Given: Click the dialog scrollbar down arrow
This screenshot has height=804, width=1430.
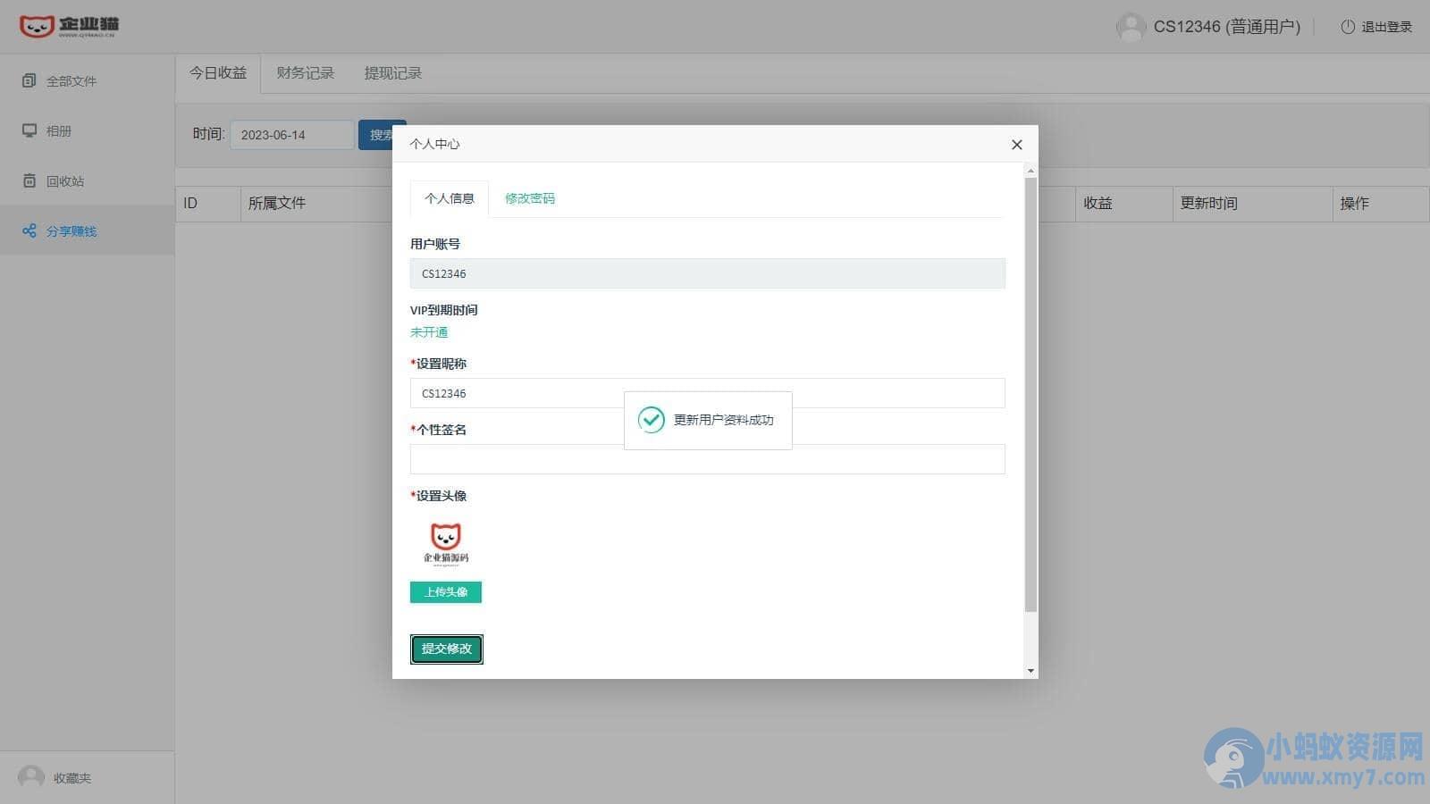Looking at the screenshot, I should (1030, 670).
